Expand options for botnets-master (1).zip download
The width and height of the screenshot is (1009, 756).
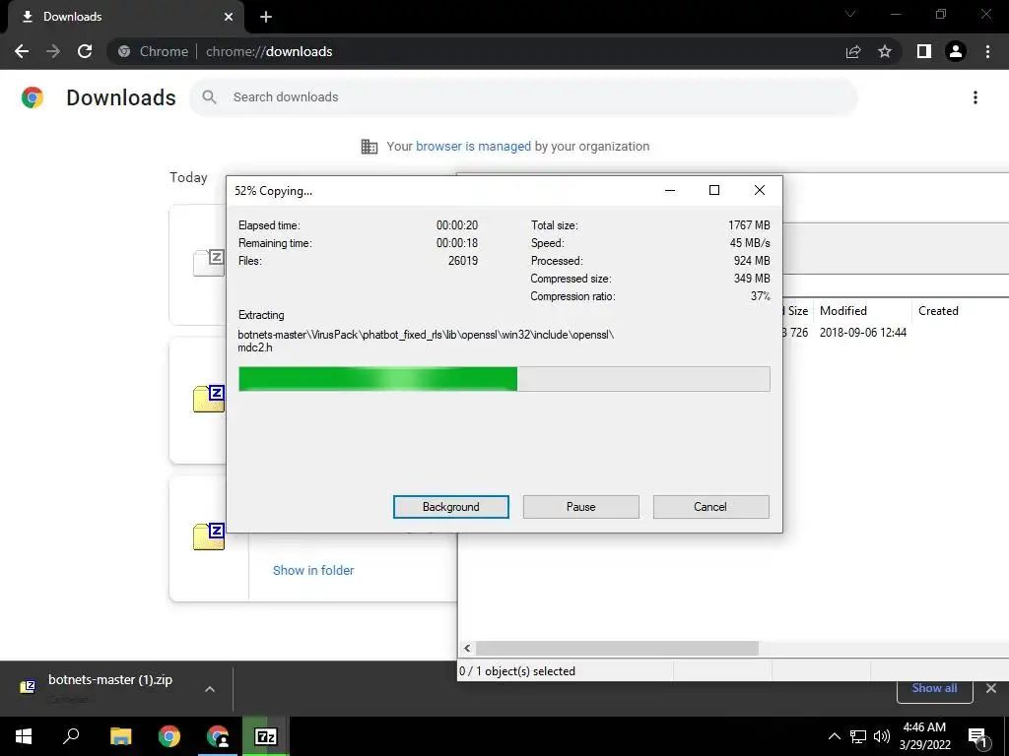(210, 688)
